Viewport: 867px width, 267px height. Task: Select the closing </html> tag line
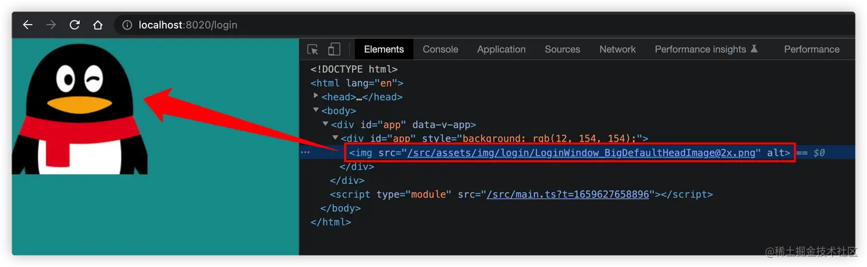tap(331, 222)
